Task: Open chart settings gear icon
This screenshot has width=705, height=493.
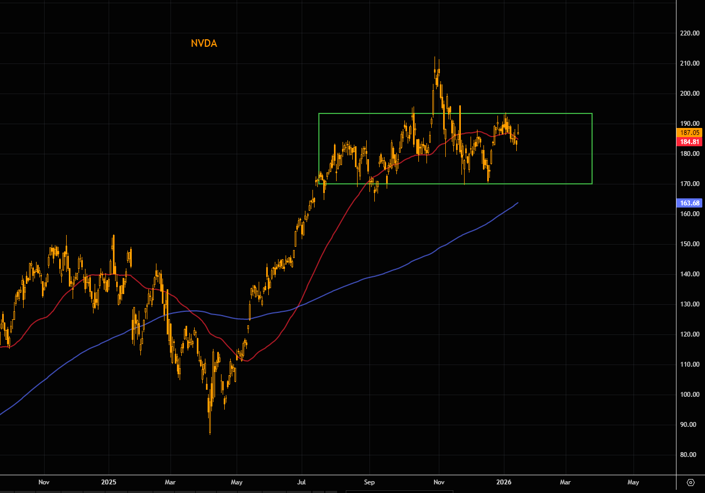Action: (x=690, y=482)
